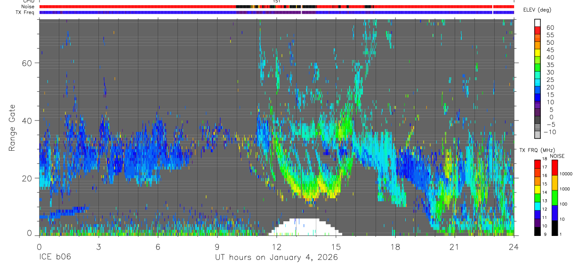Click the yellow swatch in the NOISE colorbar
The width and height of the screenshot is (578, 267).
tap(554, 183)
